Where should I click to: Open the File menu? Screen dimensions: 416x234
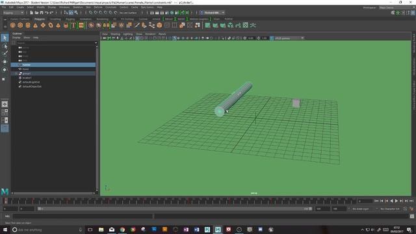click(4, 7)
